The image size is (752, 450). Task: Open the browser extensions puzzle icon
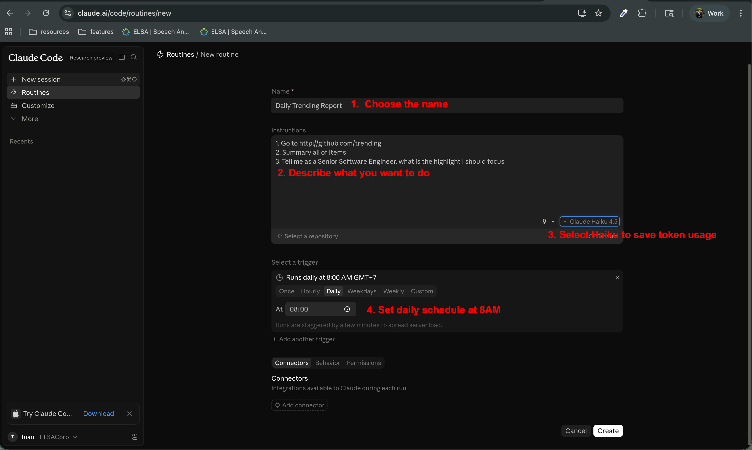[642, 13]
